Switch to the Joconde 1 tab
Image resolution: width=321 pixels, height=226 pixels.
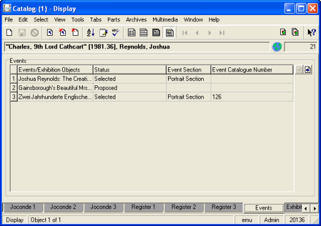[23, 207]
